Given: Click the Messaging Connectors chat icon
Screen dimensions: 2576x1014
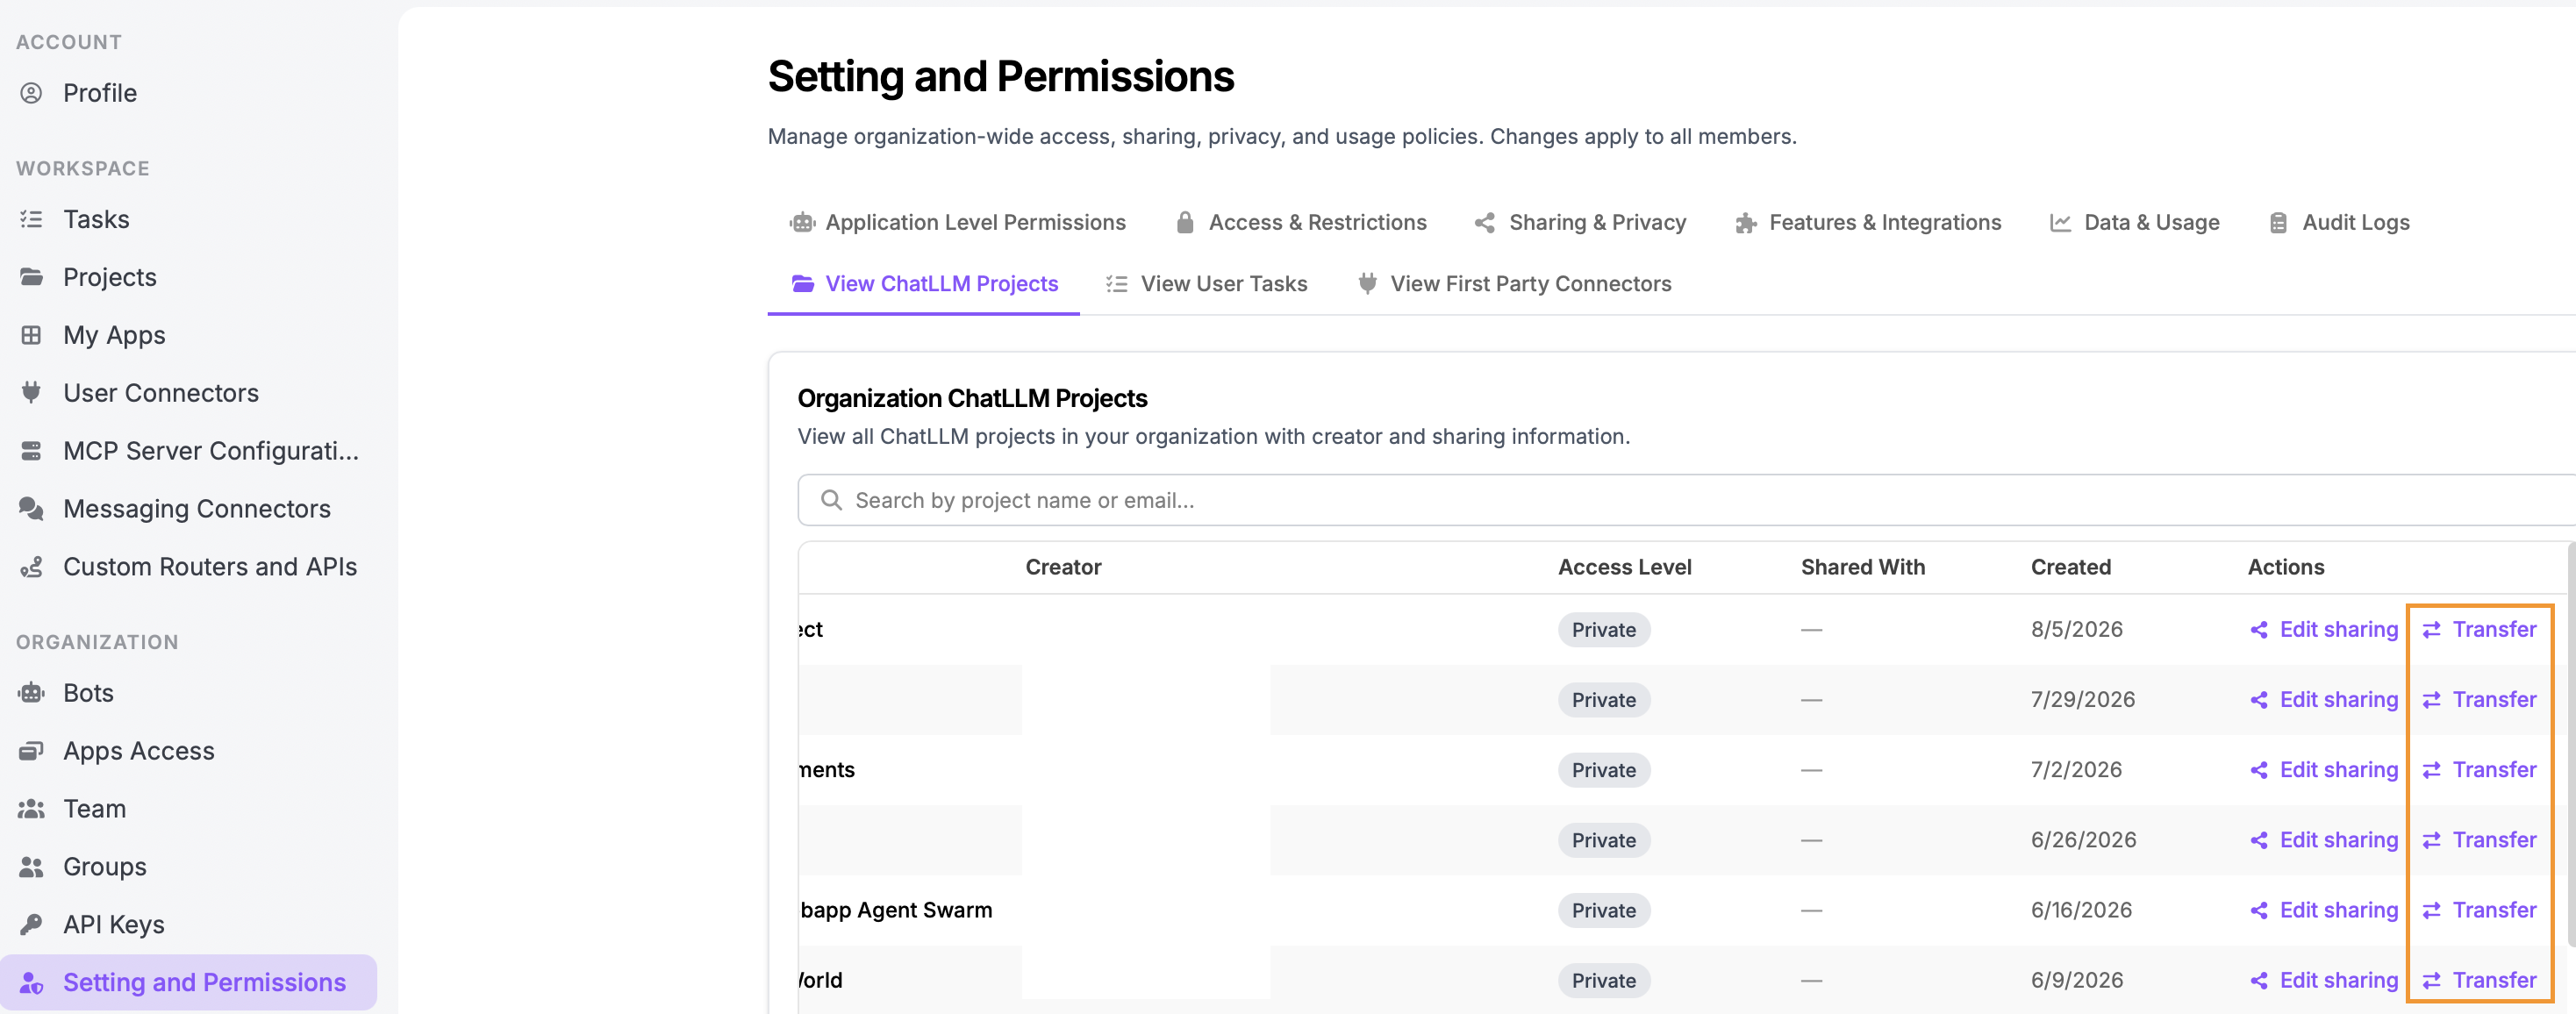Looking at the screenshot, I should coord(31,509).
